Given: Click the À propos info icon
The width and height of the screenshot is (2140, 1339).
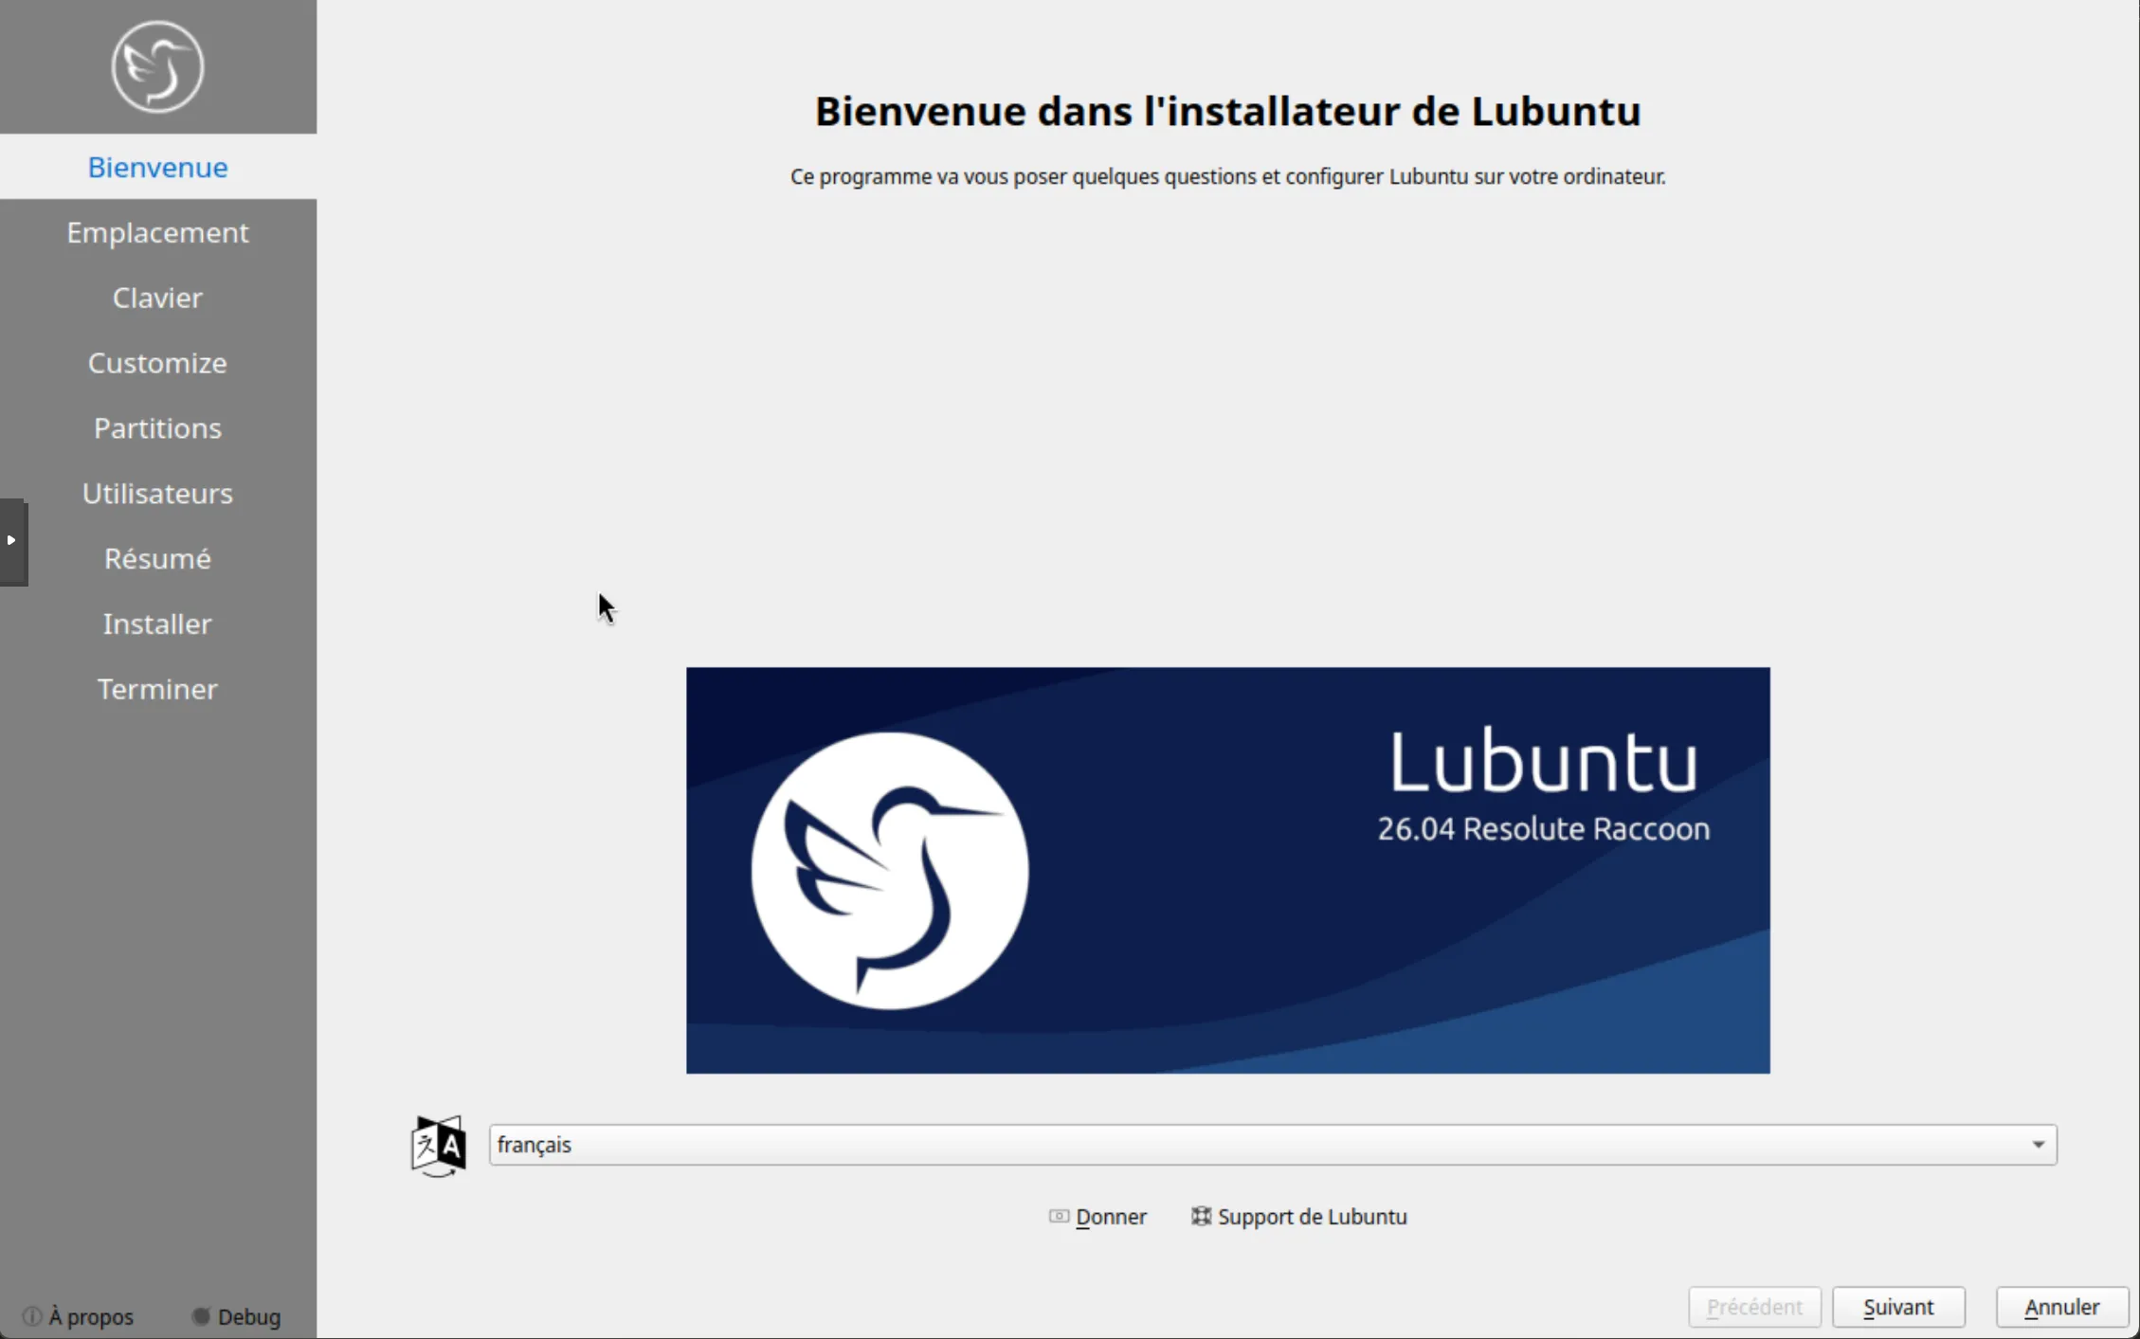Looking at the screenshot, I should click(32, 1316).
